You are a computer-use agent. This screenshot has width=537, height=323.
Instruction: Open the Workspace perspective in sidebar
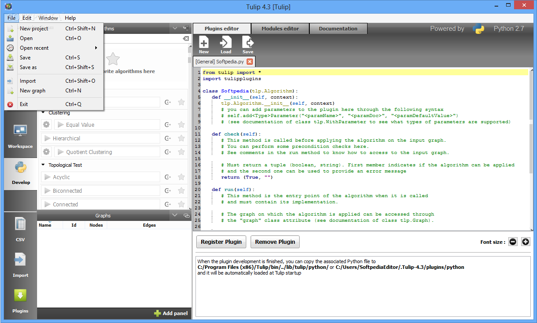[x=20, y=136]
